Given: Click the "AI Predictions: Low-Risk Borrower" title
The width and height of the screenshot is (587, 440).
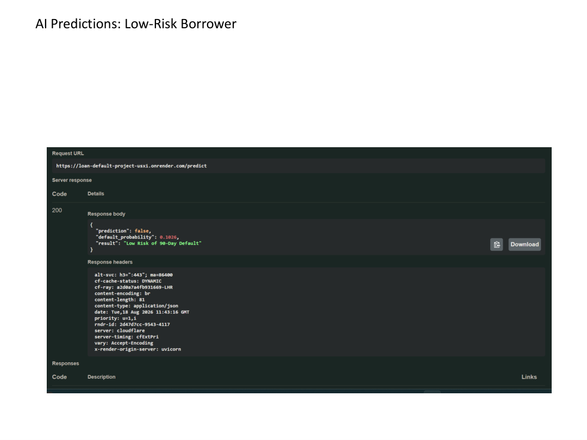Looking at the screenshot, I should click(136, 24).
